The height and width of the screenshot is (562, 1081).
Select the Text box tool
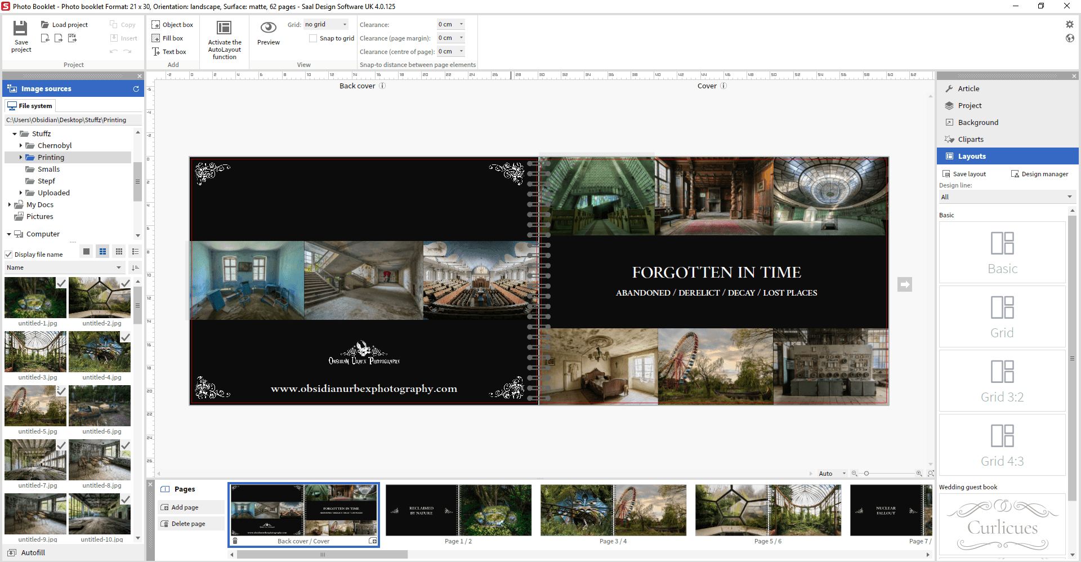tap(171, 51)
